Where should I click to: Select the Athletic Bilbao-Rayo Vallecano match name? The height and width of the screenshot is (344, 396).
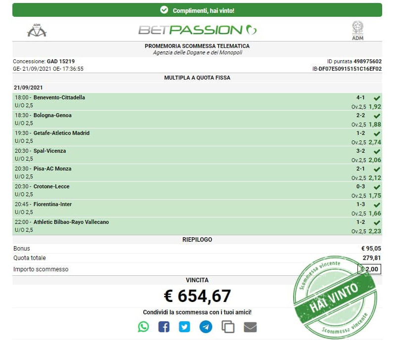point(71,222)
